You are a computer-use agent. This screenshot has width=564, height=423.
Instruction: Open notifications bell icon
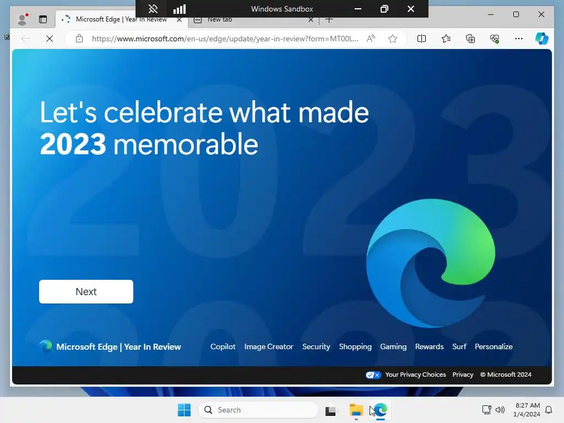coord(549,410)
